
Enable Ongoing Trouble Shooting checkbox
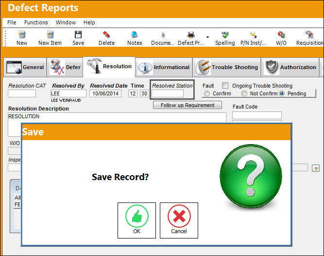click(x=225, y=86)
